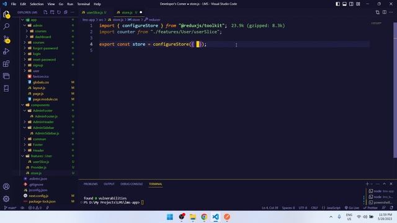Click Spaces indentation setting in status bar

288,208
